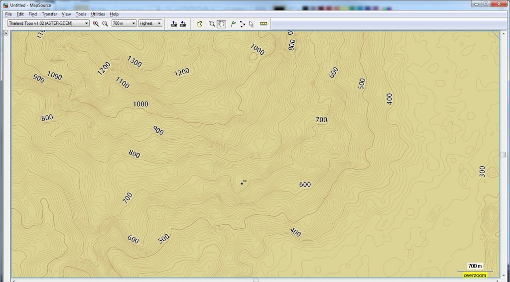Image resolution: width=510 pixels, height=282 pixels.
Task: Open the Help menu
Action: [x=114, y=14]
